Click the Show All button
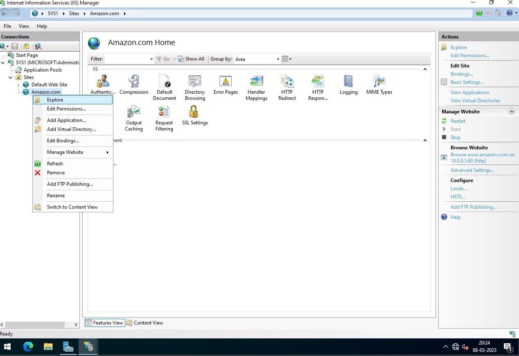The height and width of the screenshot is (356, 519). click(191, 59)
